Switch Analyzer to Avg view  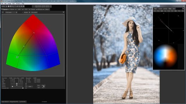click(165, 11)
